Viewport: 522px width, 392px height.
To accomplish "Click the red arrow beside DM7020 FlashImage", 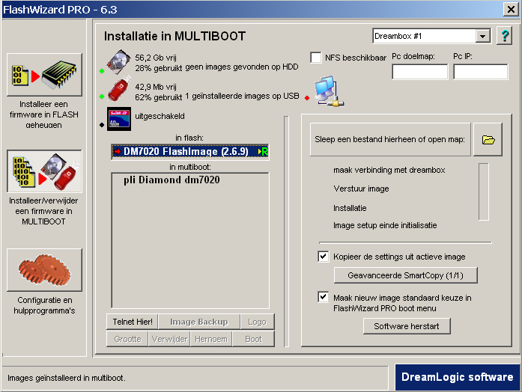I will tap(117, 152).
